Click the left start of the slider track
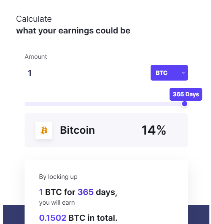Viewport: 211px width, 224px height. [27, 104]
